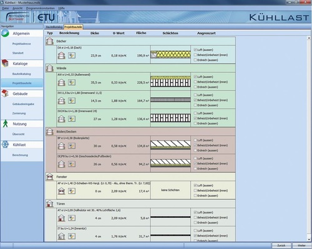This screenshot has height=249, width=312.
Task: Click type icon of IT Innentür row
Action: tap(61, 237)
